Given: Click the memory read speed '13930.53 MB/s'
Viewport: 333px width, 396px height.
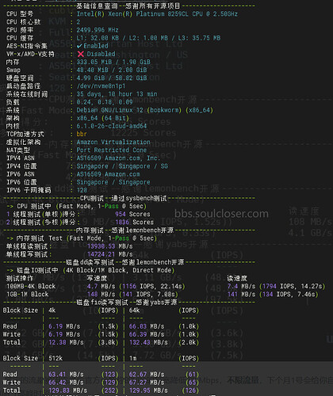Looking at the screenshot, I should (x=110, y=246).
